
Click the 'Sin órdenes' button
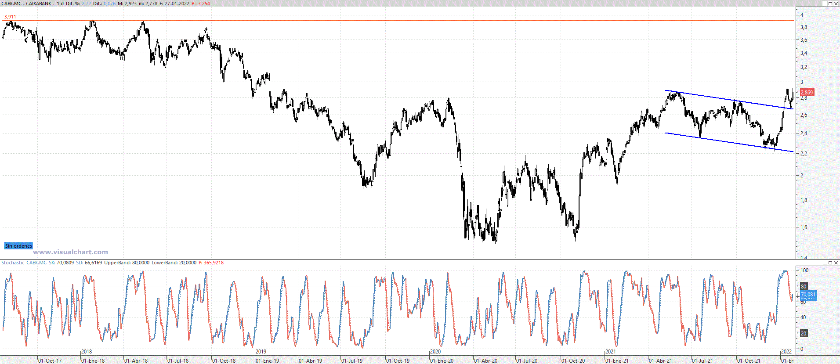click(x=18, y=246)
